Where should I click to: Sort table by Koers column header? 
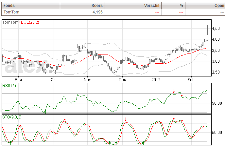click(x=82, y=6)
